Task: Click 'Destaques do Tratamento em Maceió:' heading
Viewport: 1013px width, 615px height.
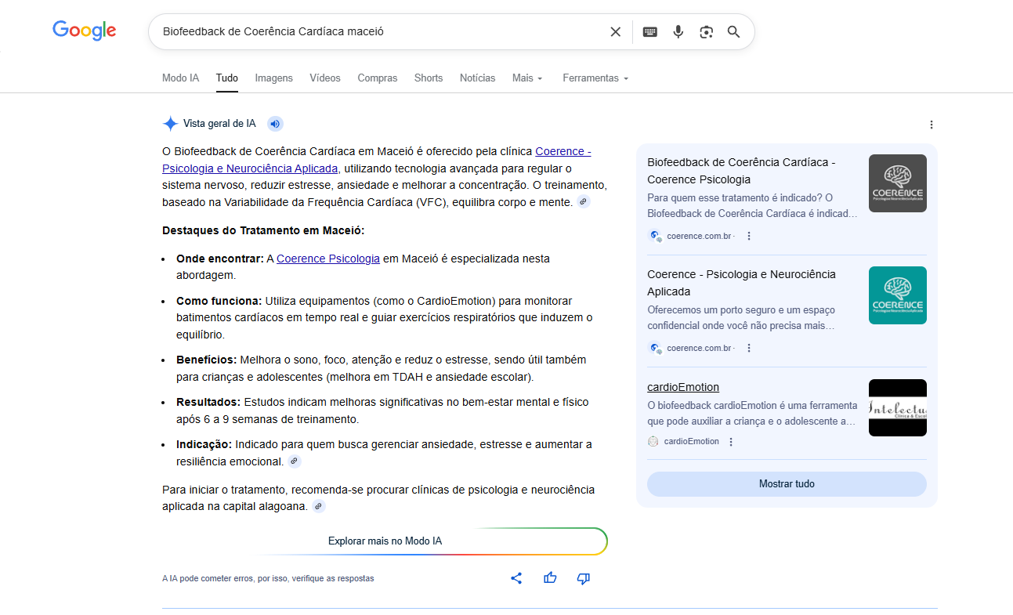Action: [263, 230]
